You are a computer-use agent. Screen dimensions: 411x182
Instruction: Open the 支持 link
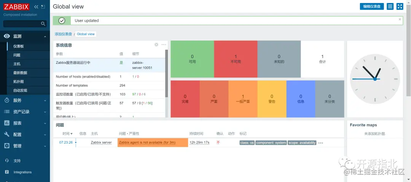point(17,161)
